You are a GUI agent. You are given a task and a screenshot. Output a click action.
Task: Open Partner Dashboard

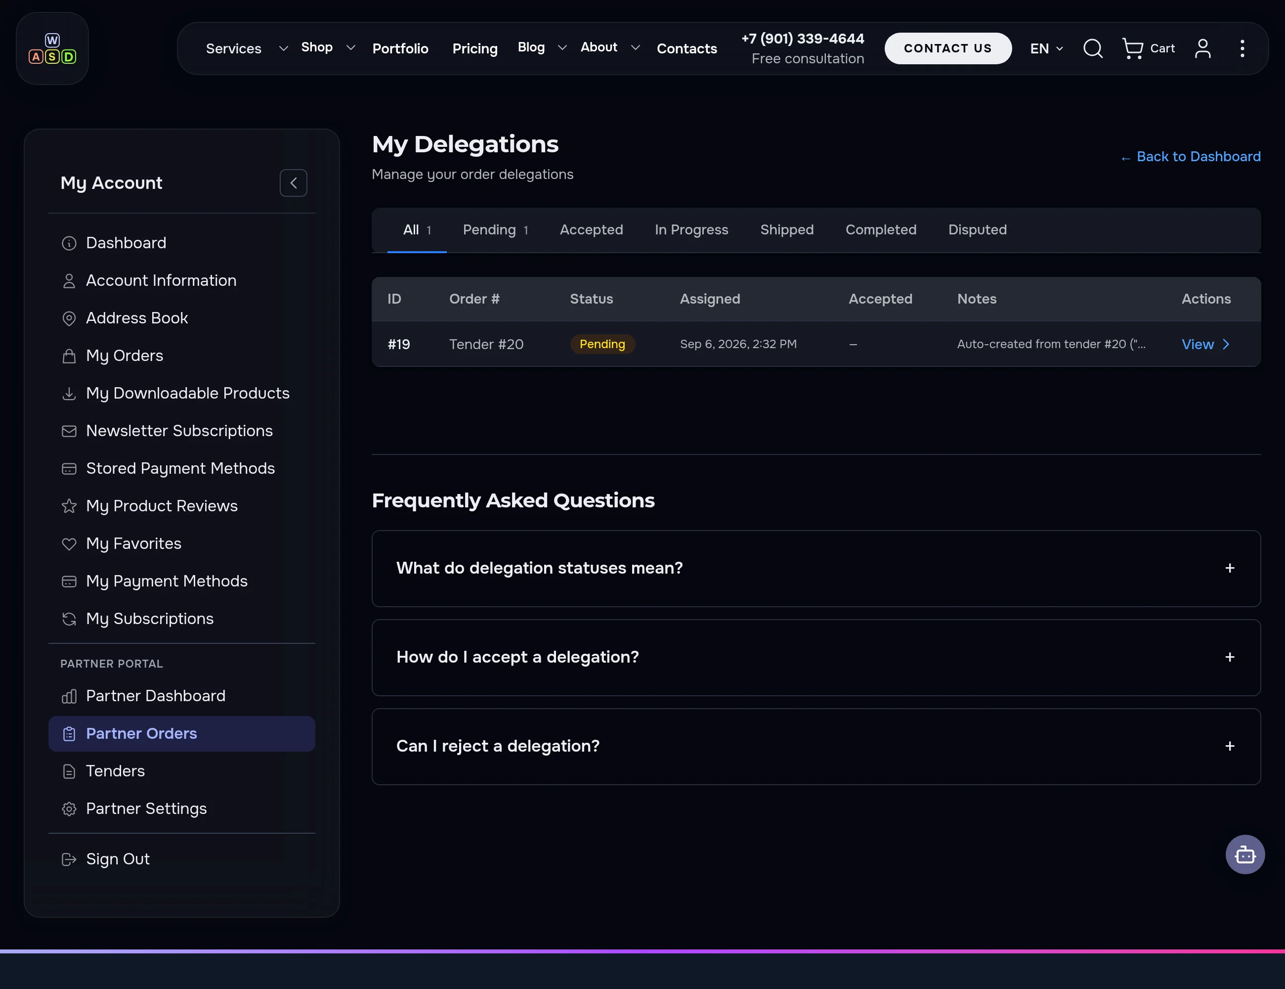click(182, 696)
